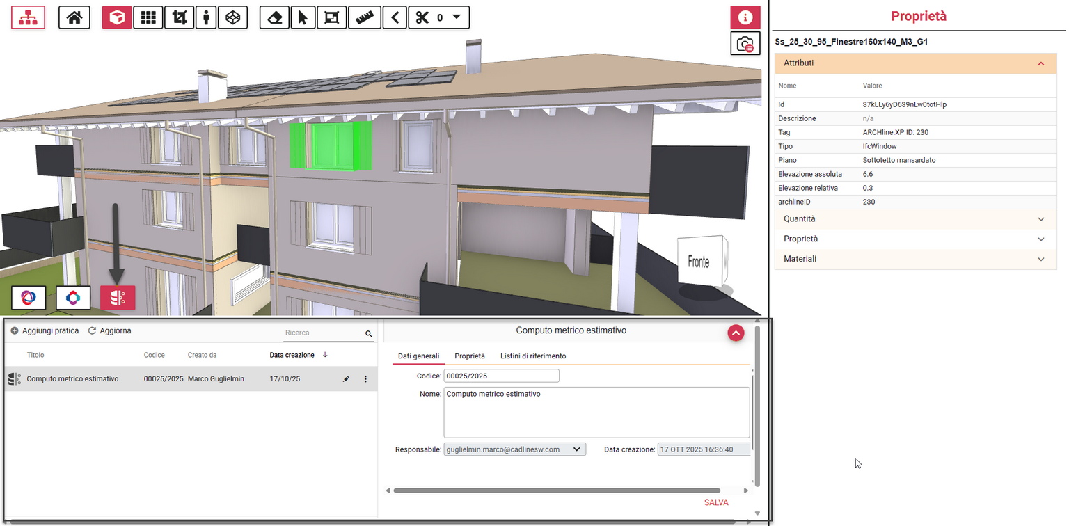Toggle the 3D box view mode

click(117, 17)
